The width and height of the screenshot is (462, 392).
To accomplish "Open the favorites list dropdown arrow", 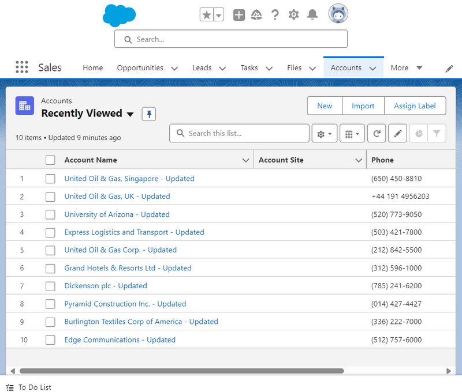I will coord(219,15).
